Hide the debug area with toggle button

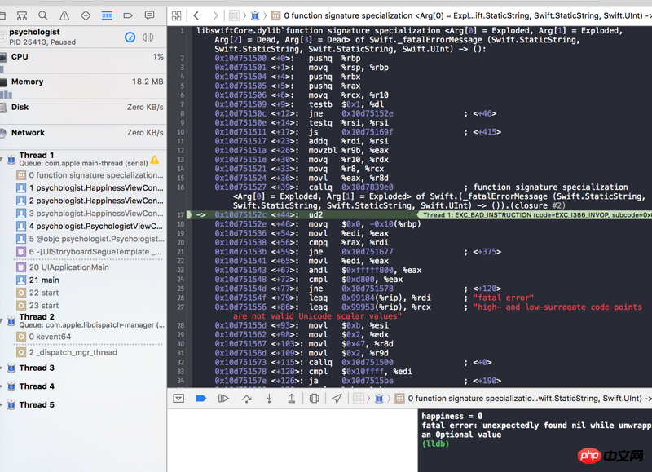pyautogui.click(x=178, y=399)
